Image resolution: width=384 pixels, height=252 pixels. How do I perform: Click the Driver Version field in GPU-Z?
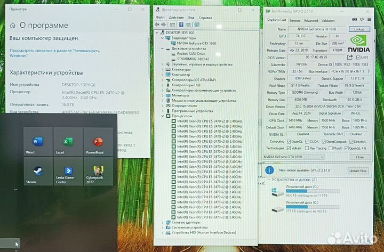tap(327, 107)
